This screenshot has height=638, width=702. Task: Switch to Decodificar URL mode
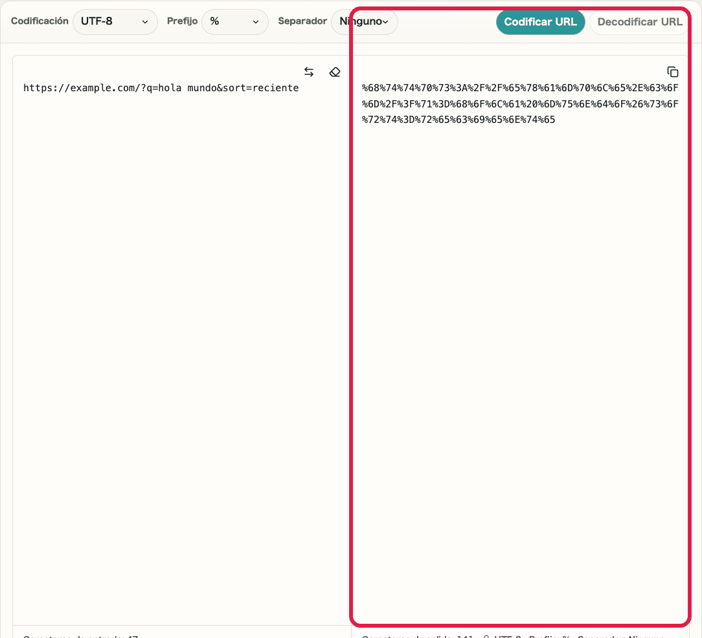coord(639,21)
